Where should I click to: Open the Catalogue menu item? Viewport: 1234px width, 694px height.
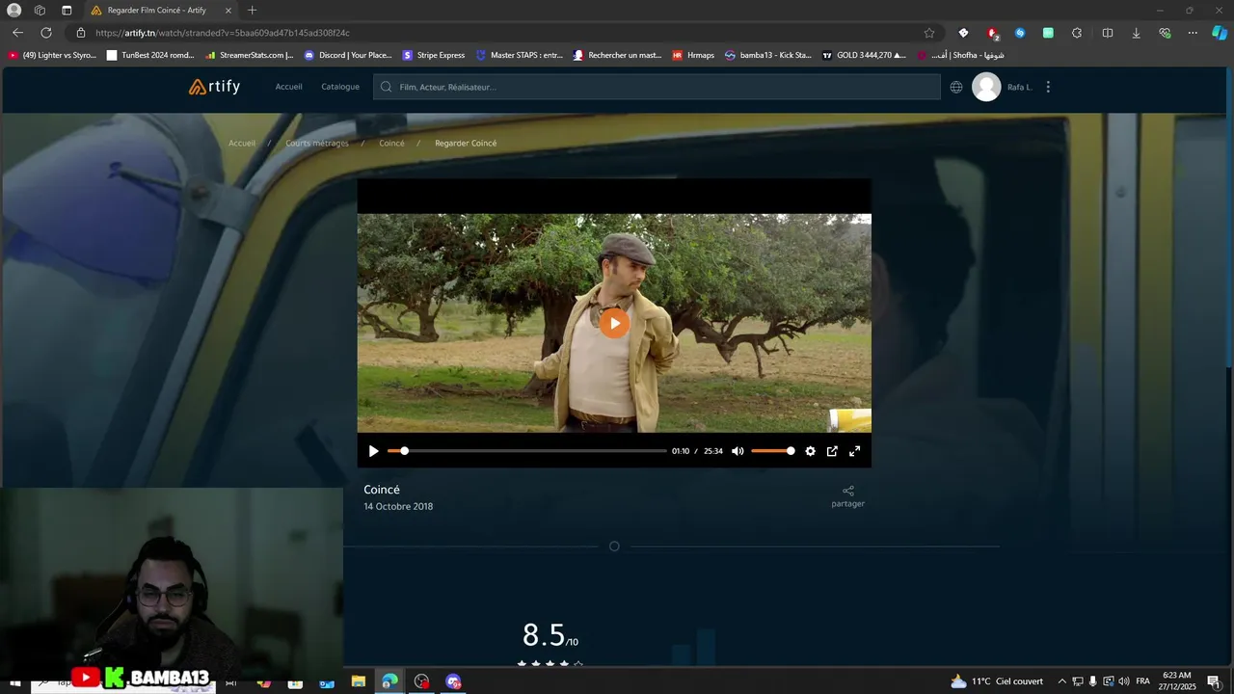click(x=340, y=87)
